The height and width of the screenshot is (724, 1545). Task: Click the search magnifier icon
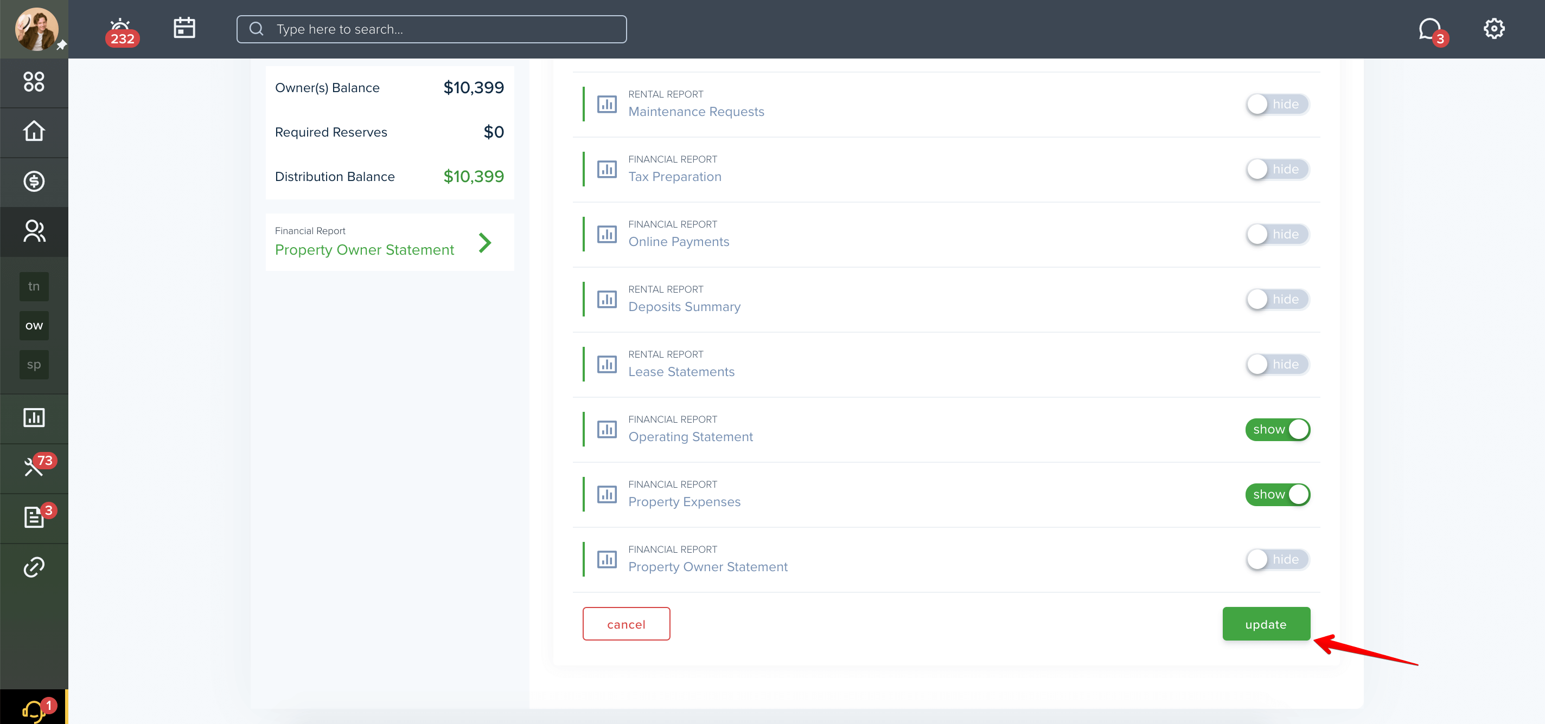pyautogui.click(x=256, y=29)
